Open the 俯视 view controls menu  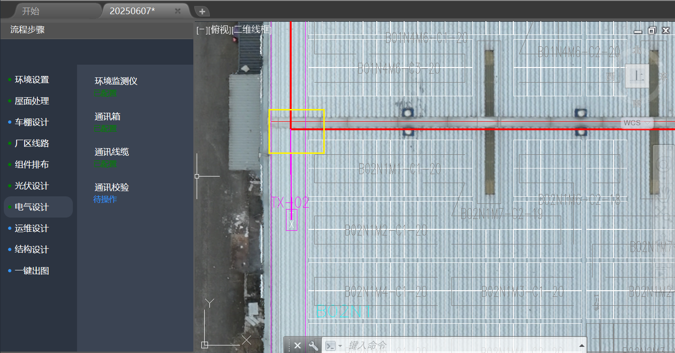220,30
